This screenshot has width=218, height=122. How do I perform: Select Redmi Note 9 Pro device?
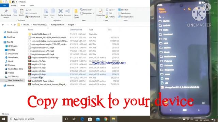14,69
